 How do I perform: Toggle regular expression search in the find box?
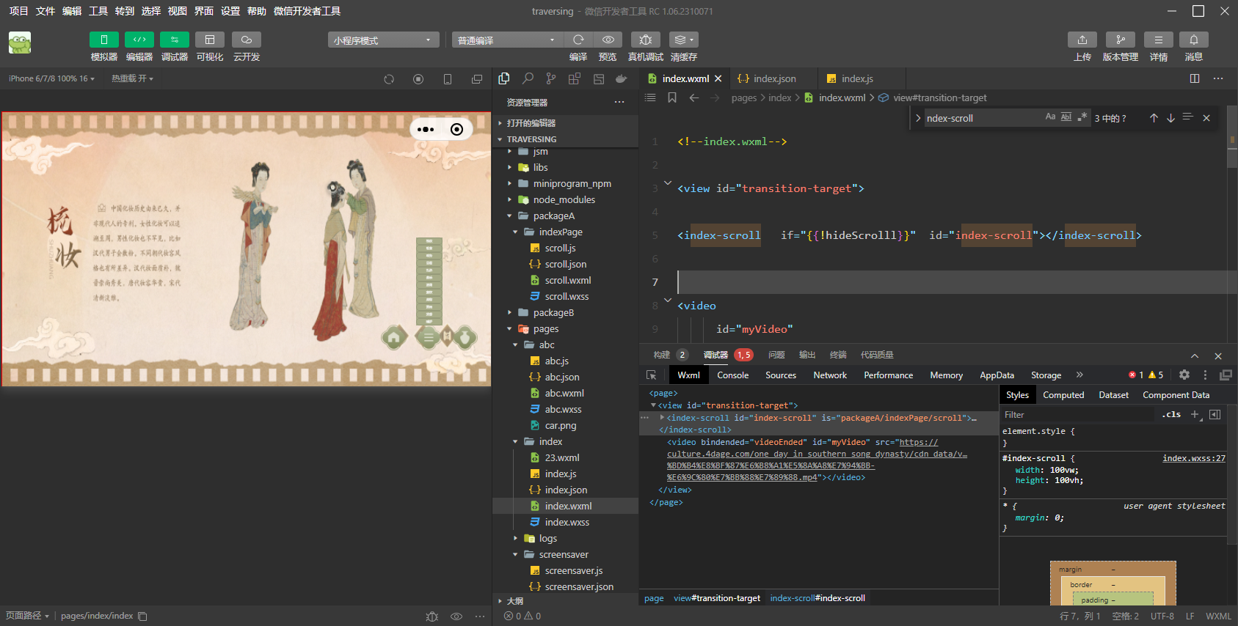click(x=1082, y=117)
